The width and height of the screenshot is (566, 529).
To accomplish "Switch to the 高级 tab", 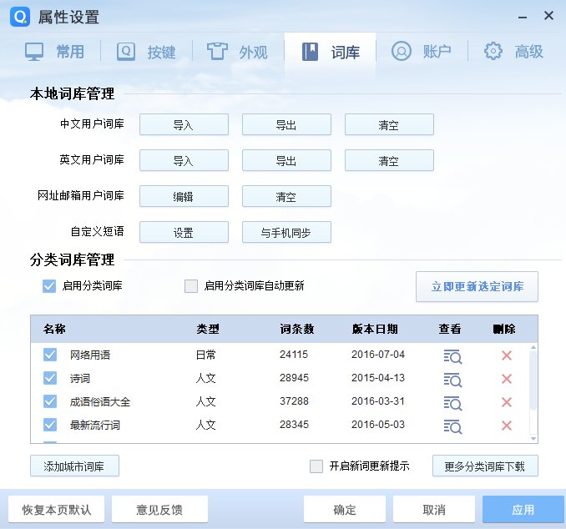I will tap(514, 51).
